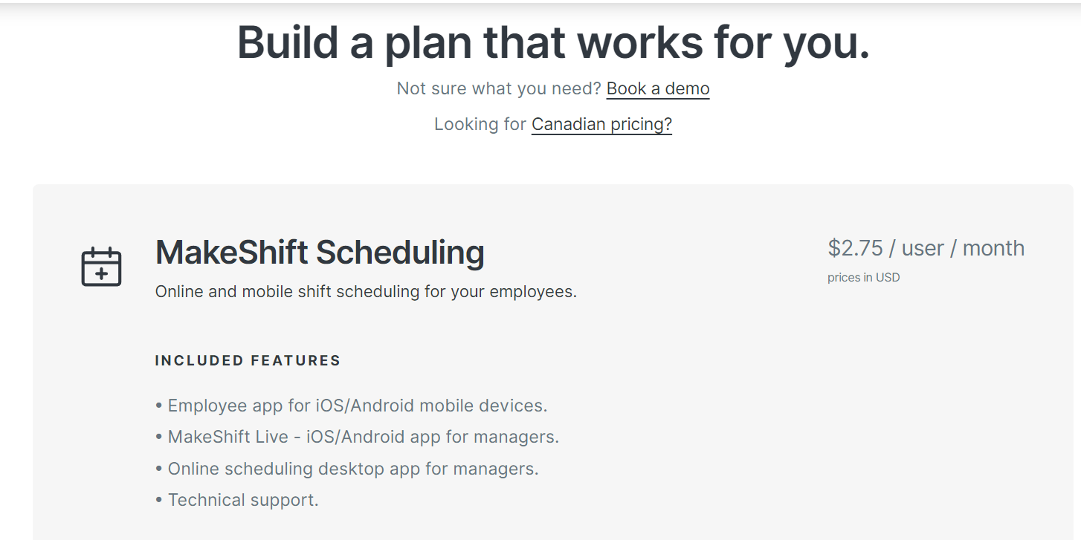Image resolution: width=1081 pixels, height=540 pixels.
Task: Select the Not sure what you need text
Action: pos(498,88)
